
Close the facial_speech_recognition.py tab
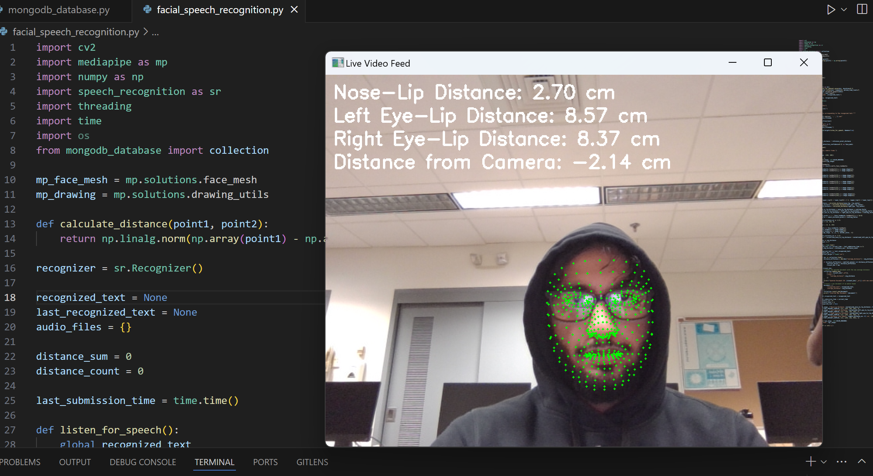294,10
